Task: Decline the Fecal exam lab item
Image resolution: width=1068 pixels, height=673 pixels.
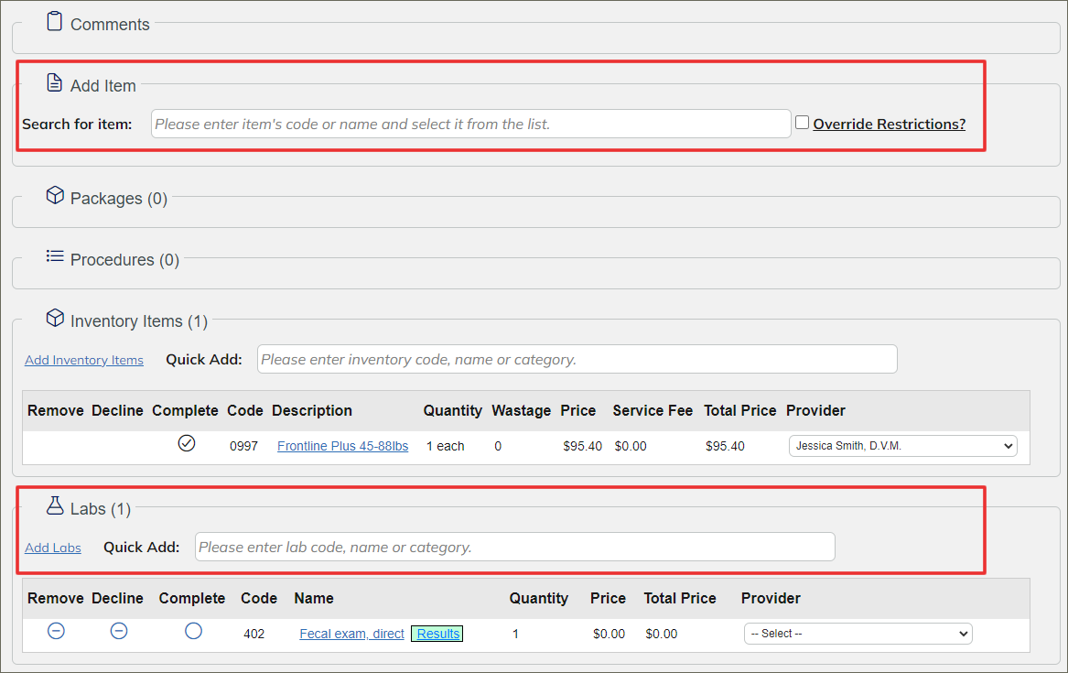Action: pos(119,631)
